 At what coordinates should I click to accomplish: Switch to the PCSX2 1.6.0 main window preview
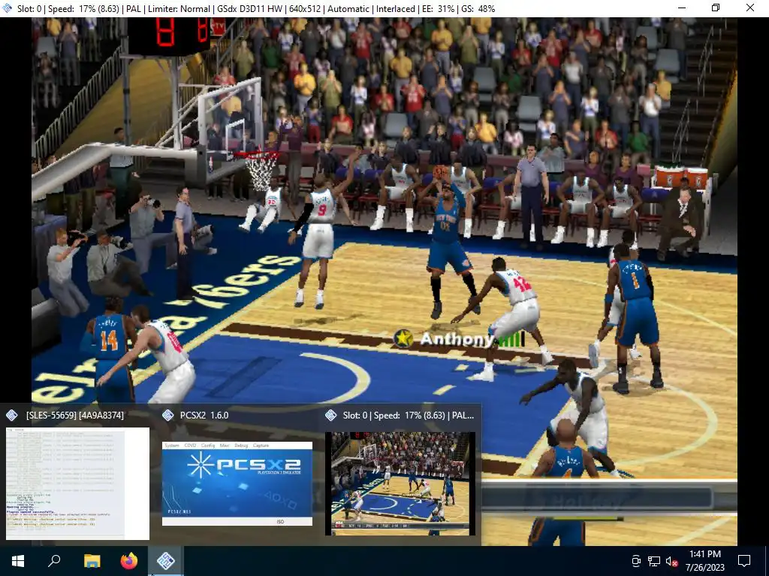point(237,484)
